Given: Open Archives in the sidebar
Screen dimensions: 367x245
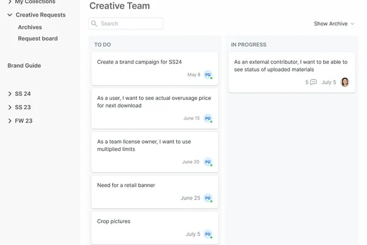Looking at the screenshot, I should 30,27.
